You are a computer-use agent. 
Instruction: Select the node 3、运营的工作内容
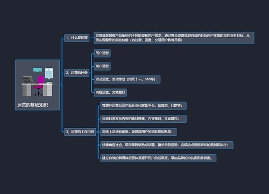80,131
